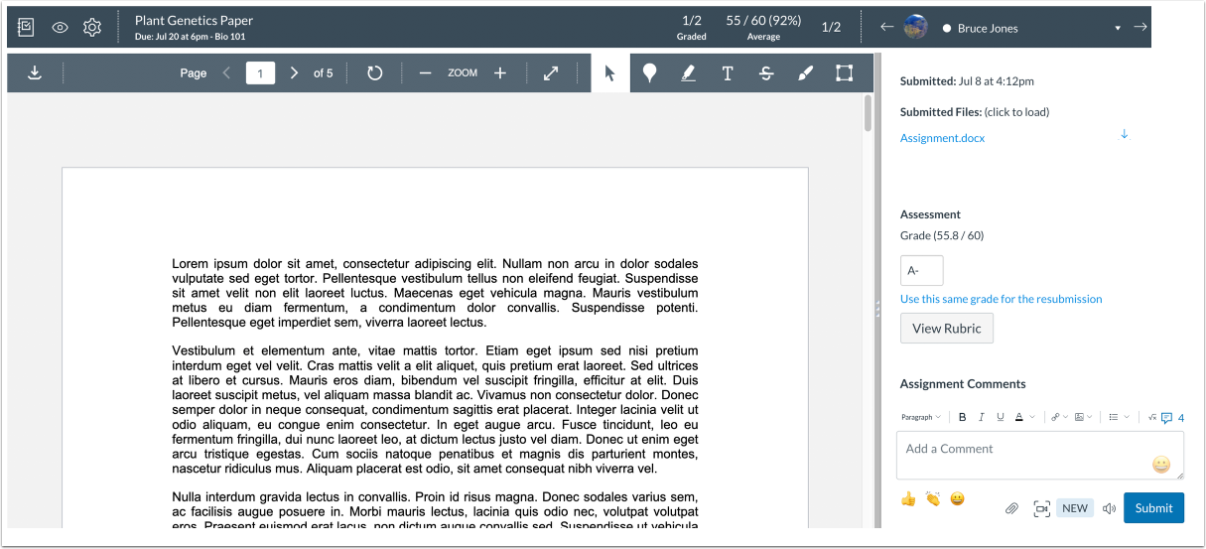Insert the clapping hands emoji

(932, 498)
